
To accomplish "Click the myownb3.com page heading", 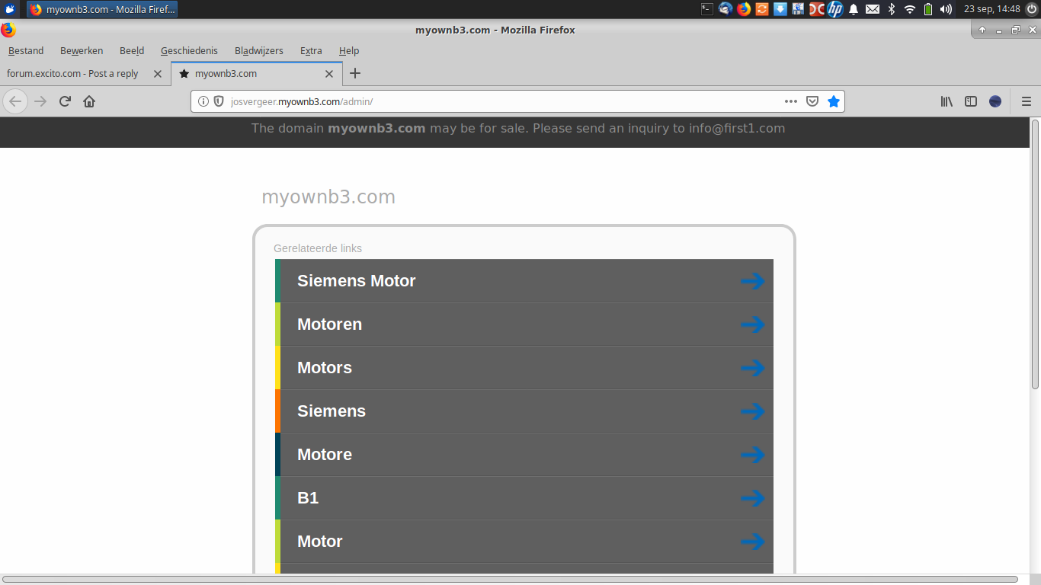I will (x=328, y=197).
